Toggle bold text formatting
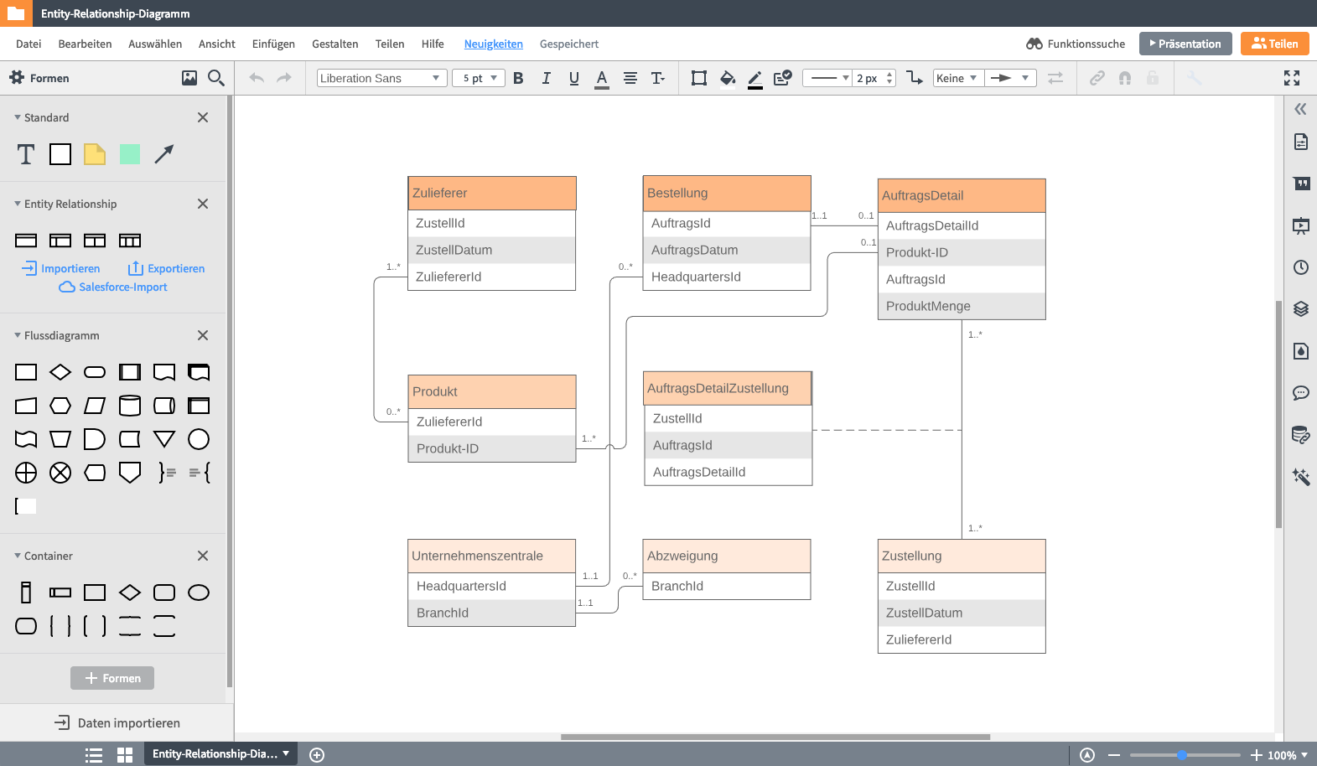The height and width of the screenshot is (766, 1317). [518, 78]
